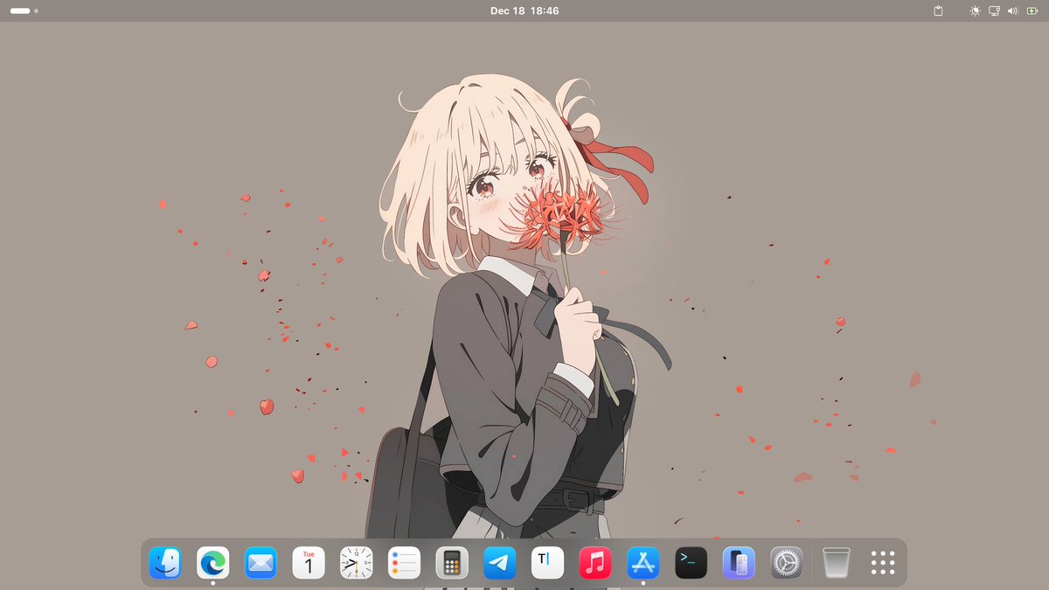
Task: Check the battery charging indicator
Action: click(x=1032, y=10)
